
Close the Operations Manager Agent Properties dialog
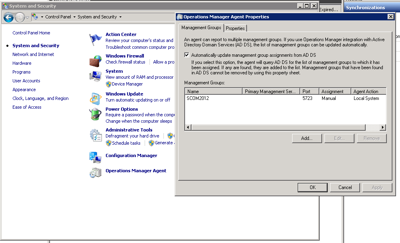pyautogui.click(x=390, y=17)
